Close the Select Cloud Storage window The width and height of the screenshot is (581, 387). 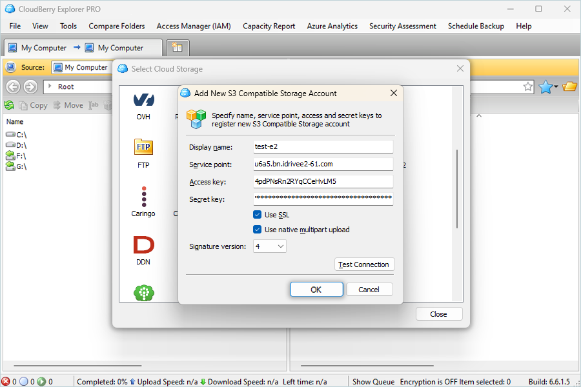click(460, 68)
